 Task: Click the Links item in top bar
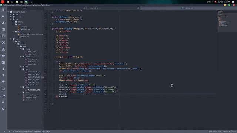click(209, 2)
